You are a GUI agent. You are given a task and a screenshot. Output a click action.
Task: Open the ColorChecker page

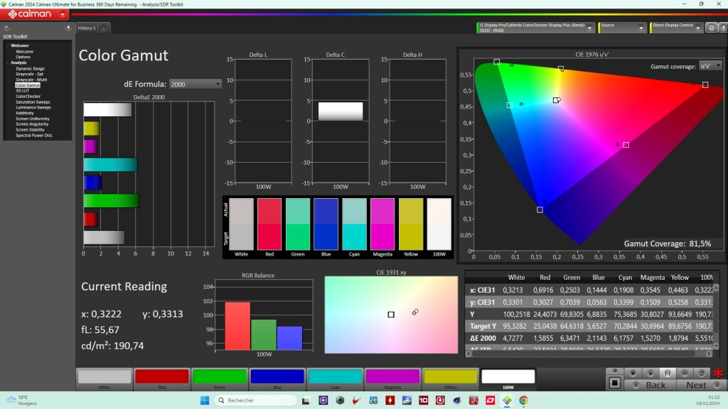[28, 97]
